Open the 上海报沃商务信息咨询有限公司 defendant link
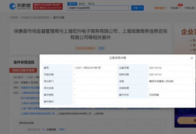Image resolution: width=196 pixels, height=134 pixels. [38, 114]
